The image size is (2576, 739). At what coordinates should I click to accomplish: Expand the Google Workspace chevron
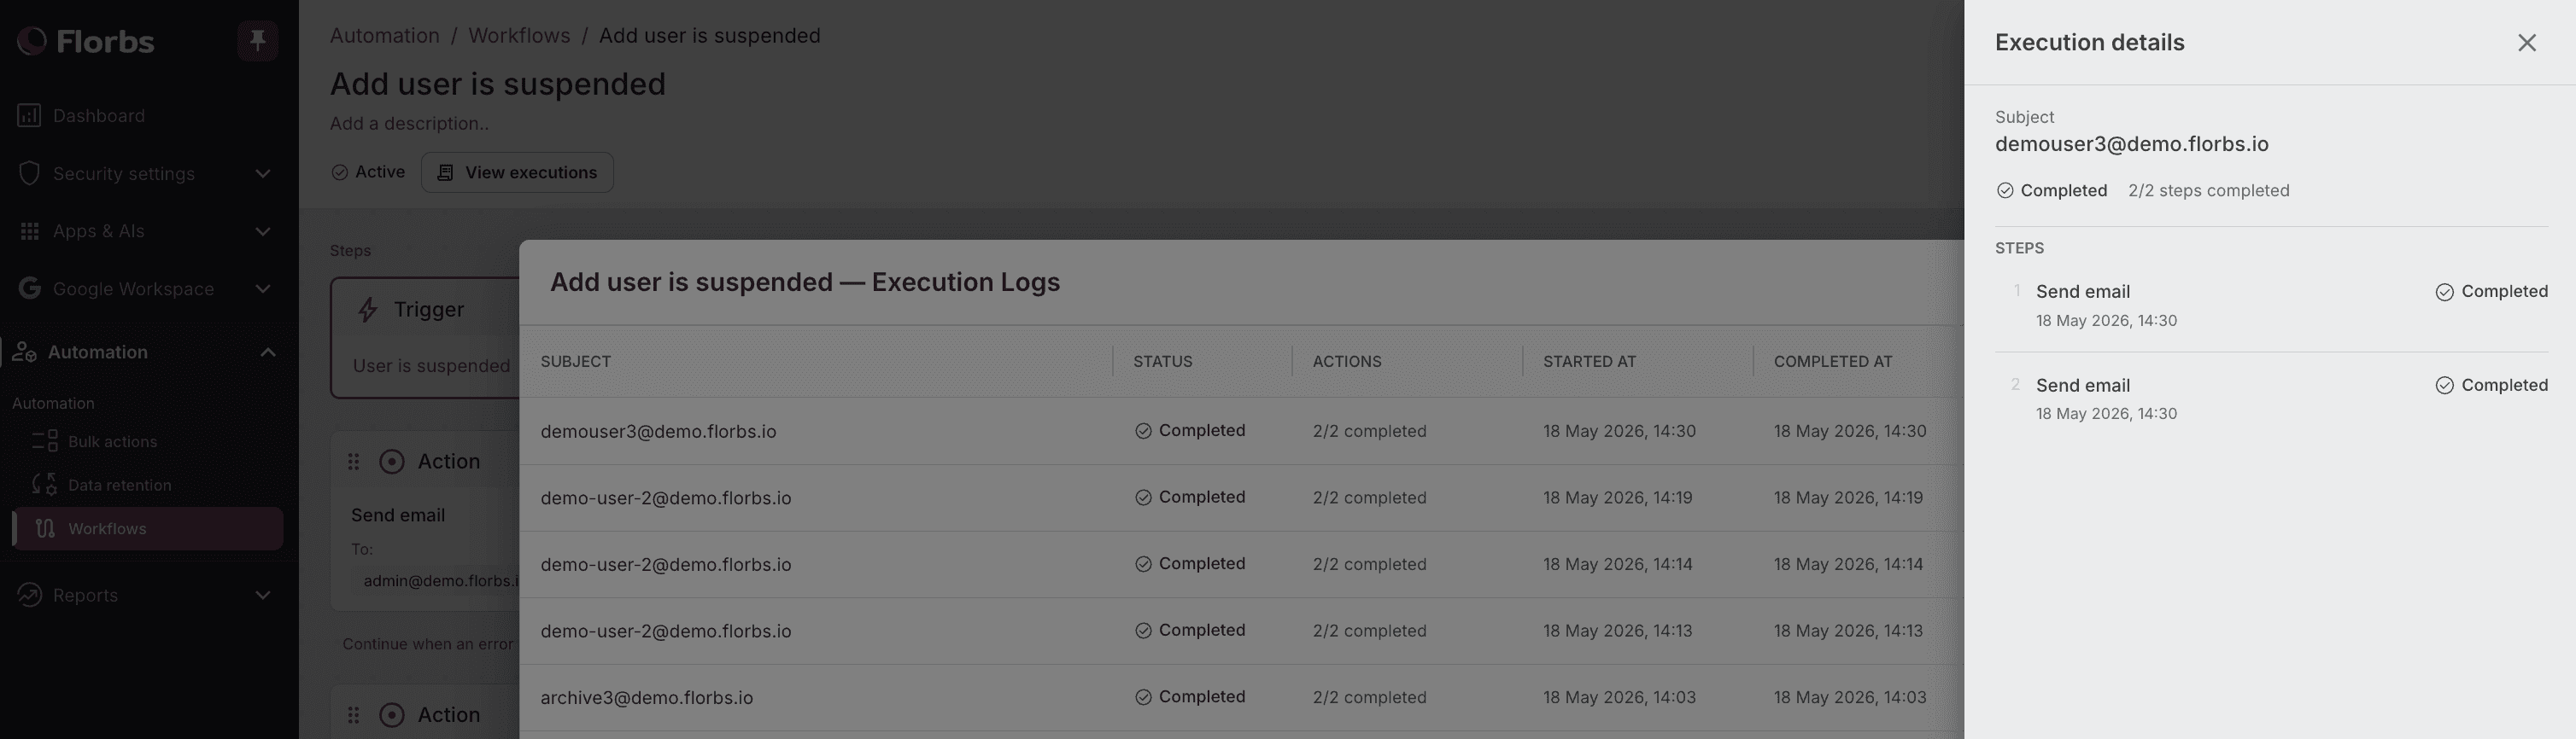click(263, 288)
